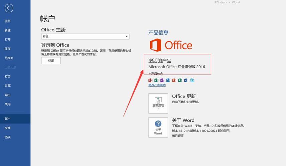This screenshot has width=286, height=166.
Task: Click the 123.docx - Word title text
Action: [227, 2]
